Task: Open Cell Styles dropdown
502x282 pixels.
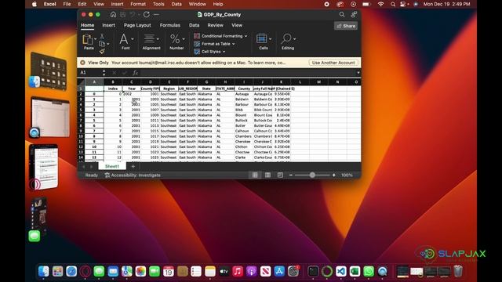Action: pyautogui.click(x=209, y=52)
